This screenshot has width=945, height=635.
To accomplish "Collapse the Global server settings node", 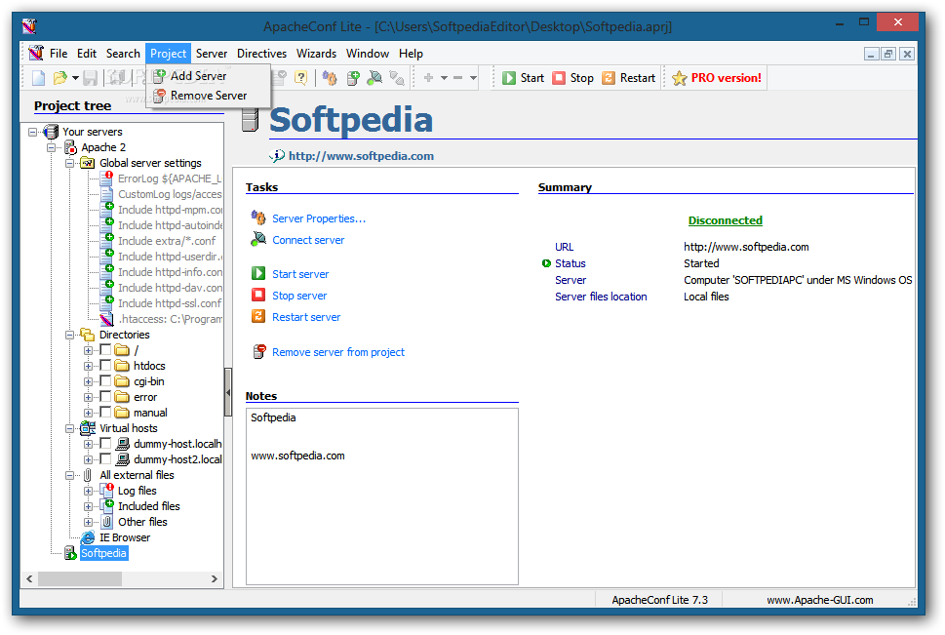I will (70, 163).
